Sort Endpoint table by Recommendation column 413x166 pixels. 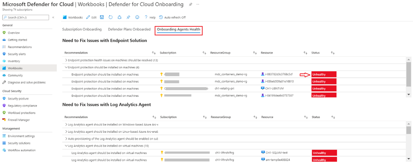point(154,53)
